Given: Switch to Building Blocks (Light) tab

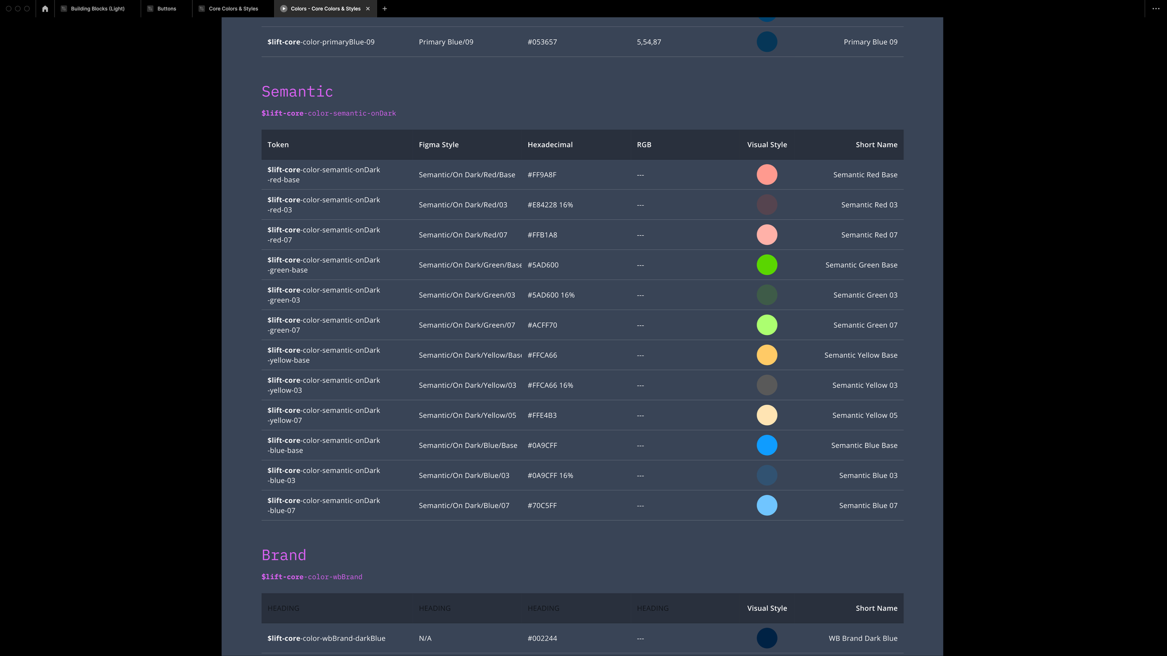Looking at the screenshot, I should pos(98,8).
